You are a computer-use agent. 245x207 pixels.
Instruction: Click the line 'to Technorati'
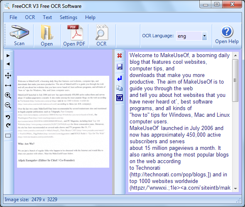coord(145,168)
